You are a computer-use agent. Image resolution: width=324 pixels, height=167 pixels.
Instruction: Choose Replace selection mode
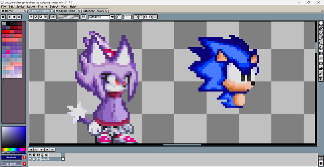31,17
